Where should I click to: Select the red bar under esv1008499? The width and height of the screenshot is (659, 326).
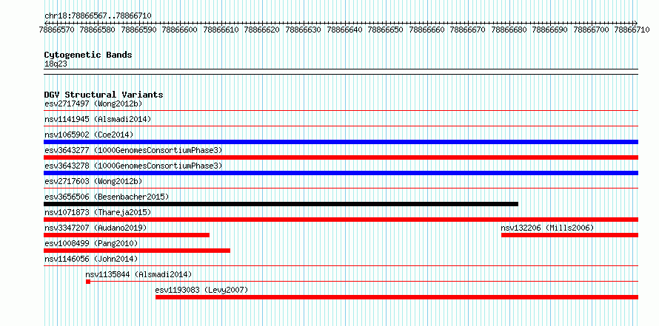point(137,251)
